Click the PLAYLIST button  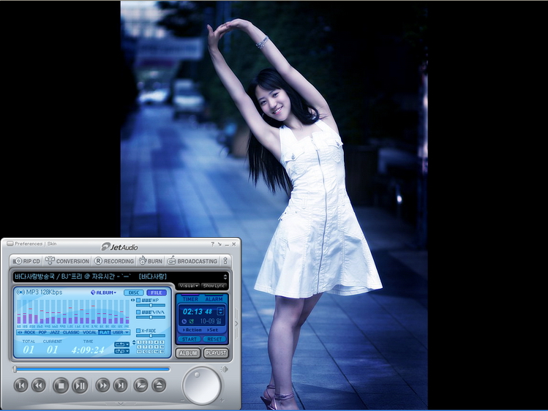[x=216, y=353]
